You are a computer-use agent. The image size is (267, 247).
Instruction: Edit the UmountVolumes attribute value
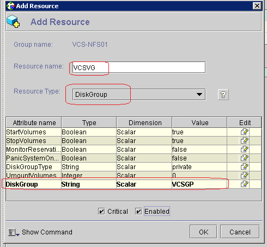244,175
